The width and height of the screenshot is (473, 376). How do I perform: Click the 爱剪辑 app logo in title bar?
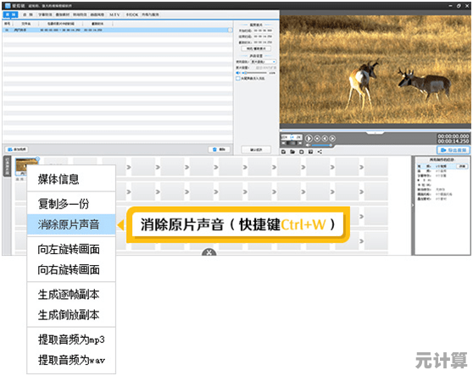[x=8, y=6]
